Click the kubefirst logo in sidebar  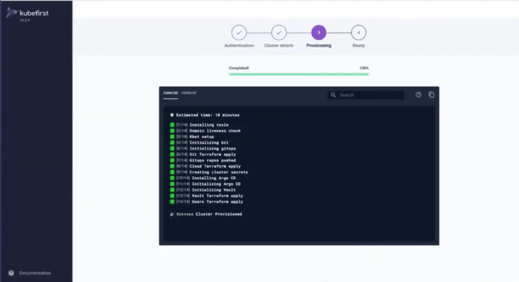pos(28,13)
